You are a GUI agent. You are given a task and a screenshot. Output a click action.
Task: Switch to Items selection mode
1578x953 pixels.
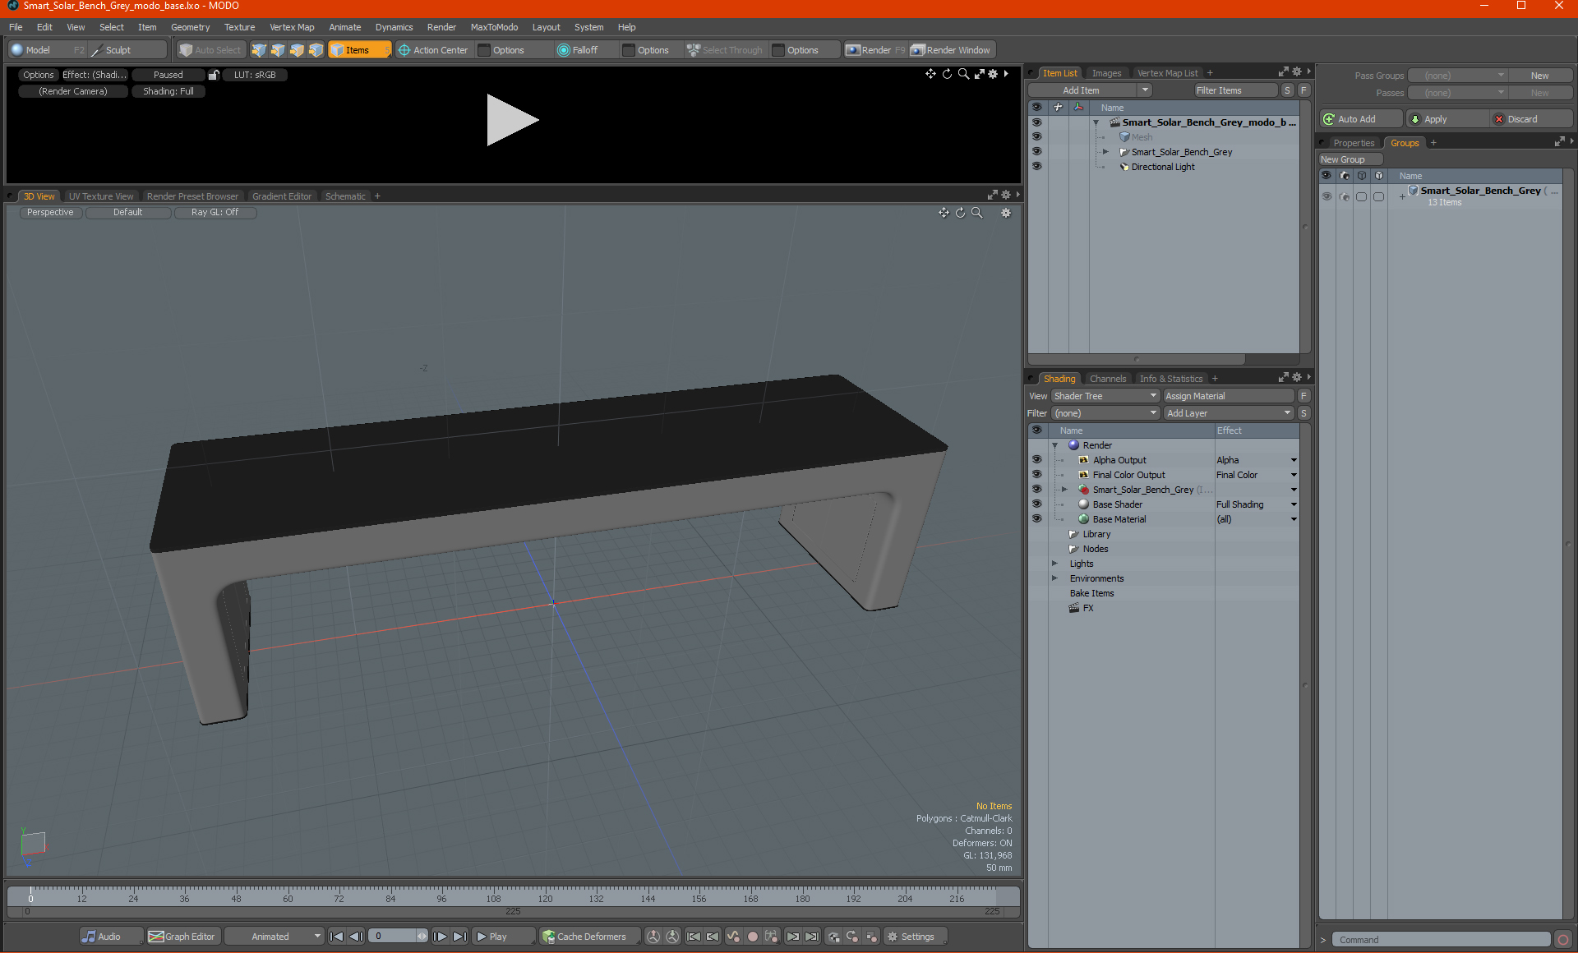[x=359, y=50]
